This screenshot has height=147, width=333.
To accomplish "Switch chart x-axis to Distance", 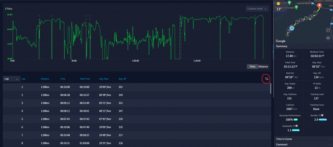I will (263, 67).
